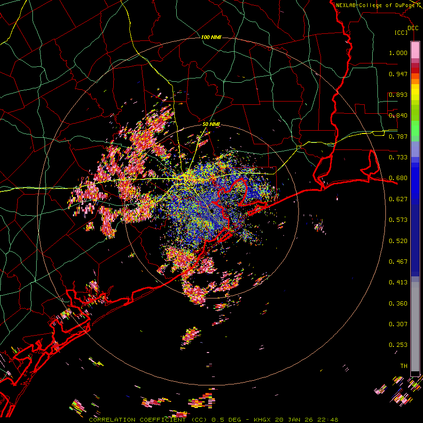Click the 0.307 color scale value

click(x=398, y=324)
